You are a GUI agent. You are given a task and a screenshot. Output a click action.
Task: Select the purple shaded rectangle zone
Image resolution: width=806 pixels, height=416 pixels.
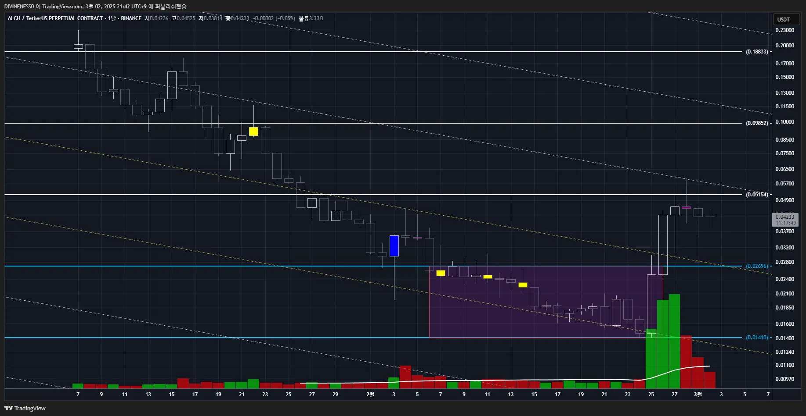pos(546,302)
